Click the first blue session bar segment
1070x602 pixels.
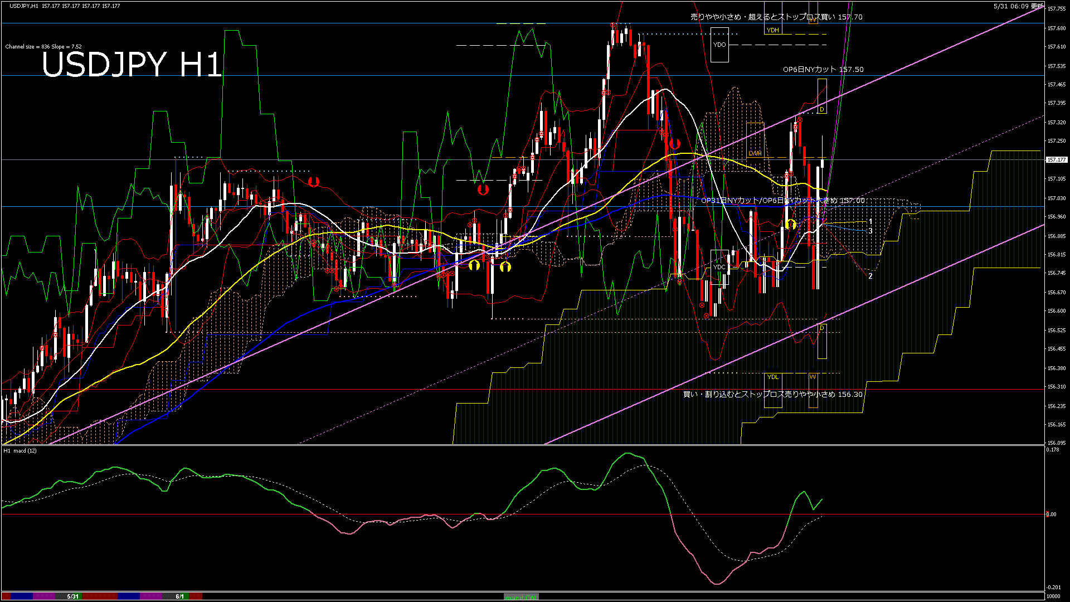[x=22, y=596]
